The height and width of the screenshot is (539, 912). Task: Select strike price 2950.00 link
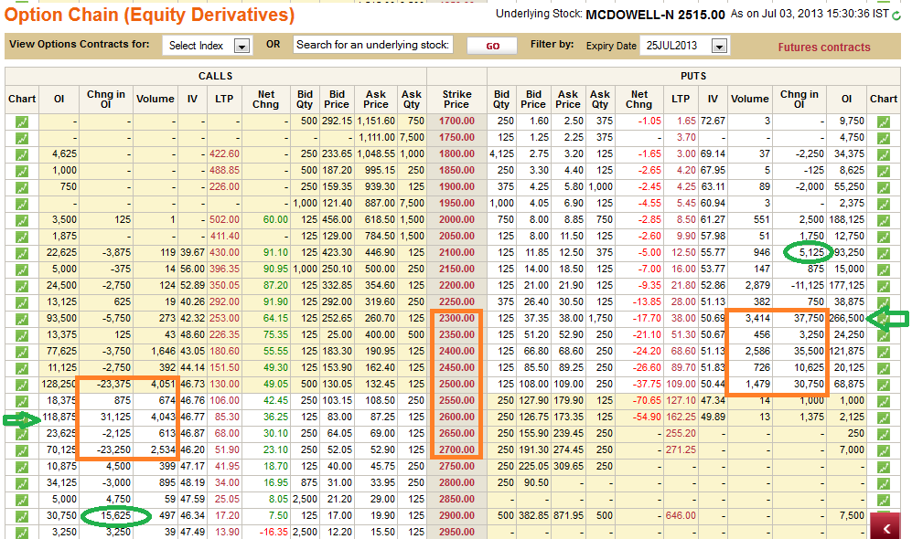point(456,532)
